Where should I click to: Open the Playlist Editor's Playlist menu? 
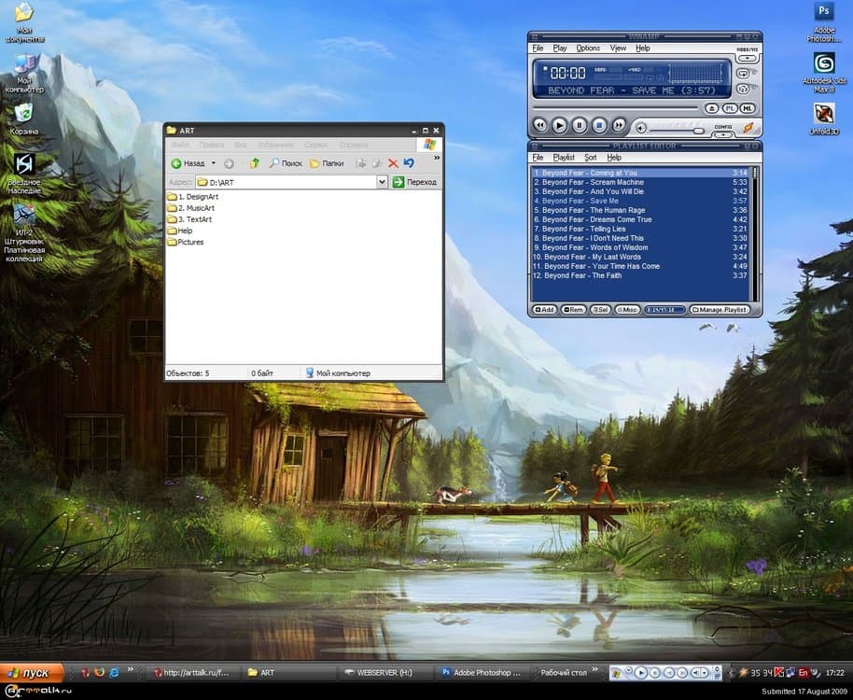564,158
